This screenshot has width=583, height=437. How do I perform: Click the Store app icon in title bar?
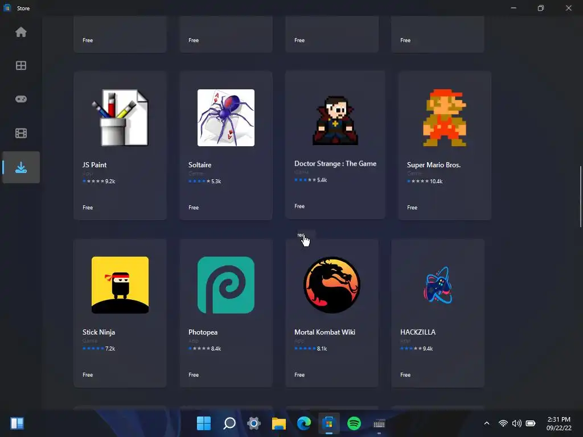coord(7,8)
